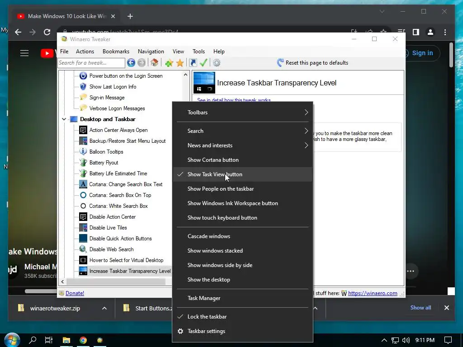Open the File menu in Winaero Tweaker
The width and height of the screenshot is (463, 347).
(x=64, y=52)
